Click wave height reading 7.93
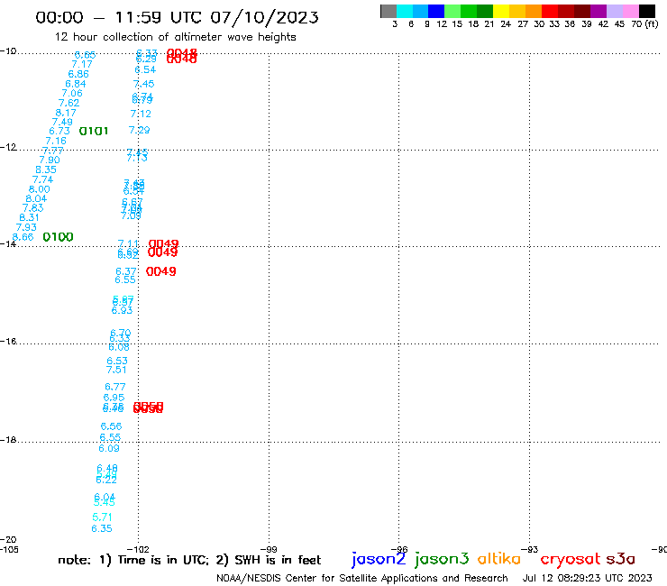The height and width of the screenshot is (586, 667). (x=26, y=227)
